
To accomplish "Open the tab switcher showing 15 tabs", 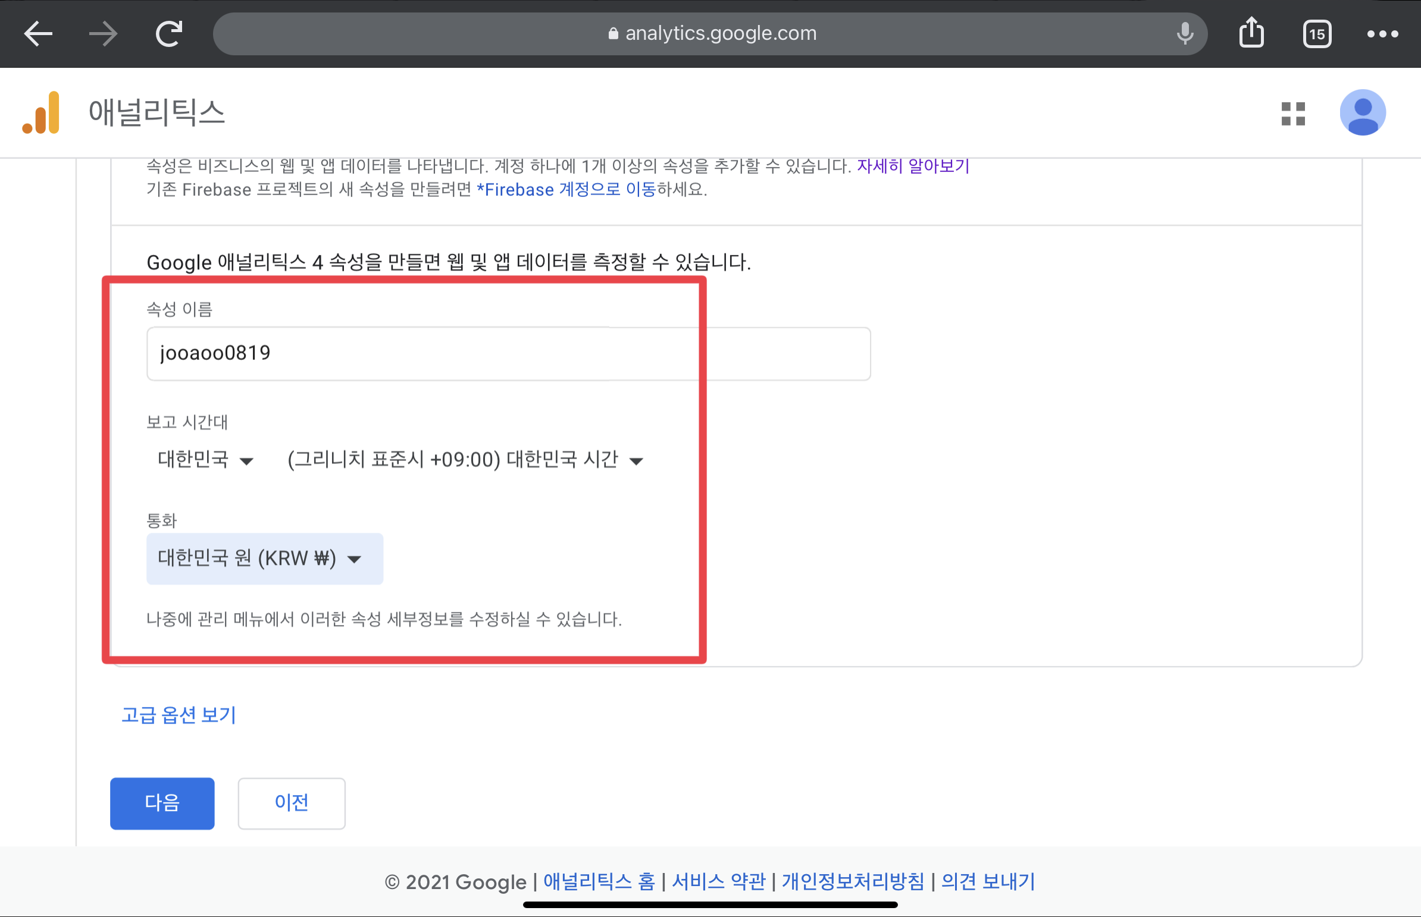I will [x=1317, y=34].
